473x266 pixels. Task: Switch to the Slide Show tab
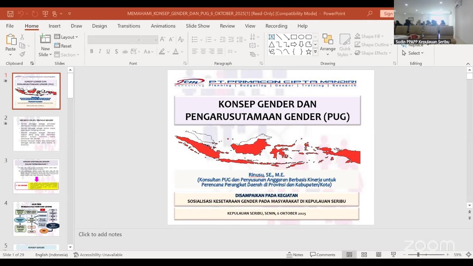(x=198, y=26)
